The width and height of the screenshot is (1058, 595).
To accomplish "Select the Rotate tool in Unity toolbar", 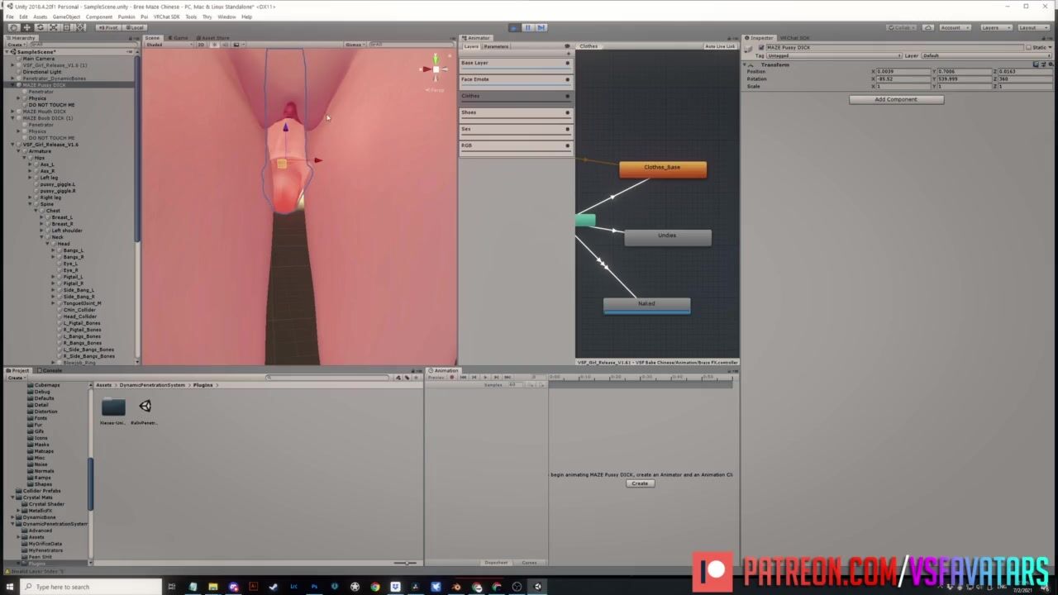I will pos(40,27).
